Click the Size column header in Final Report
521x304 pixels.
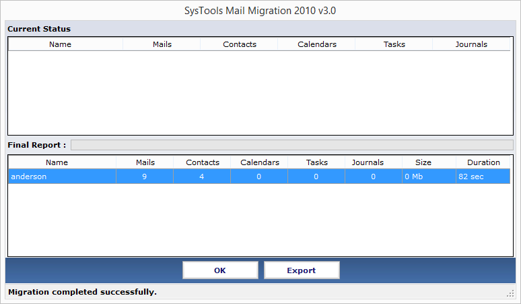pyautogui.click(x=429, y=162)
